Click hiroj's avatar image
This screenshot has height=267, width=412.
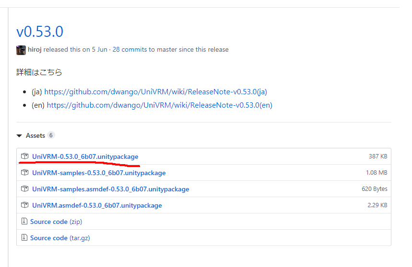click(21, 50)
